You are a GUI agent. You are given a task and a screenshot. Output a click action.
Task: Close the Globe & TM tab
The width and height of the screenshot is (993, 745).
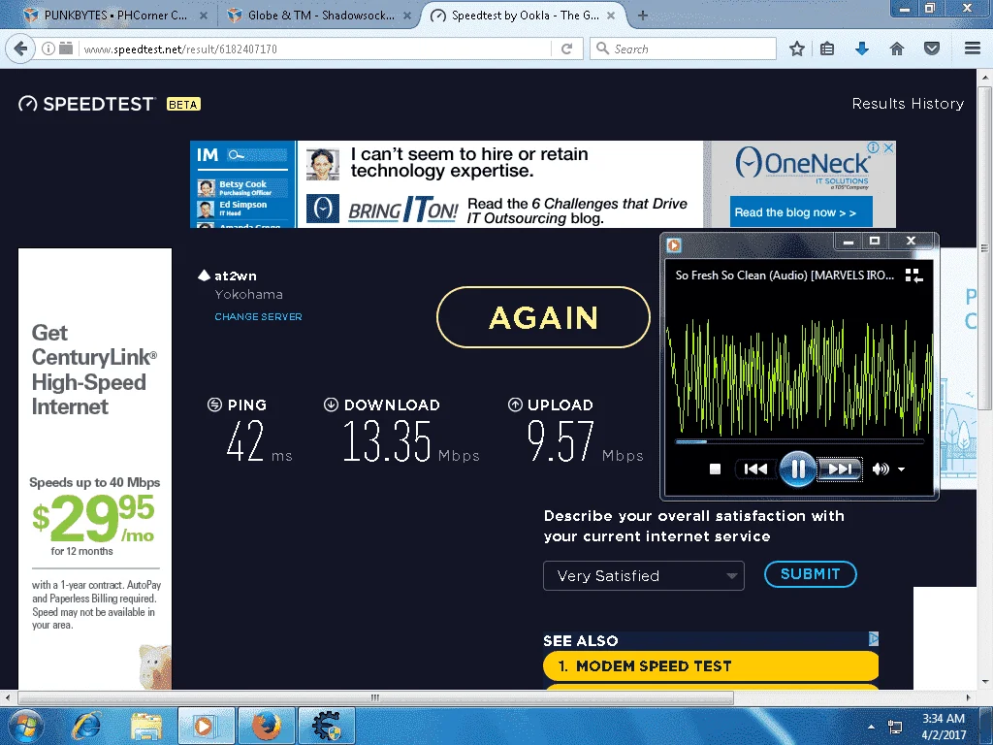click(x=407, y=16)
